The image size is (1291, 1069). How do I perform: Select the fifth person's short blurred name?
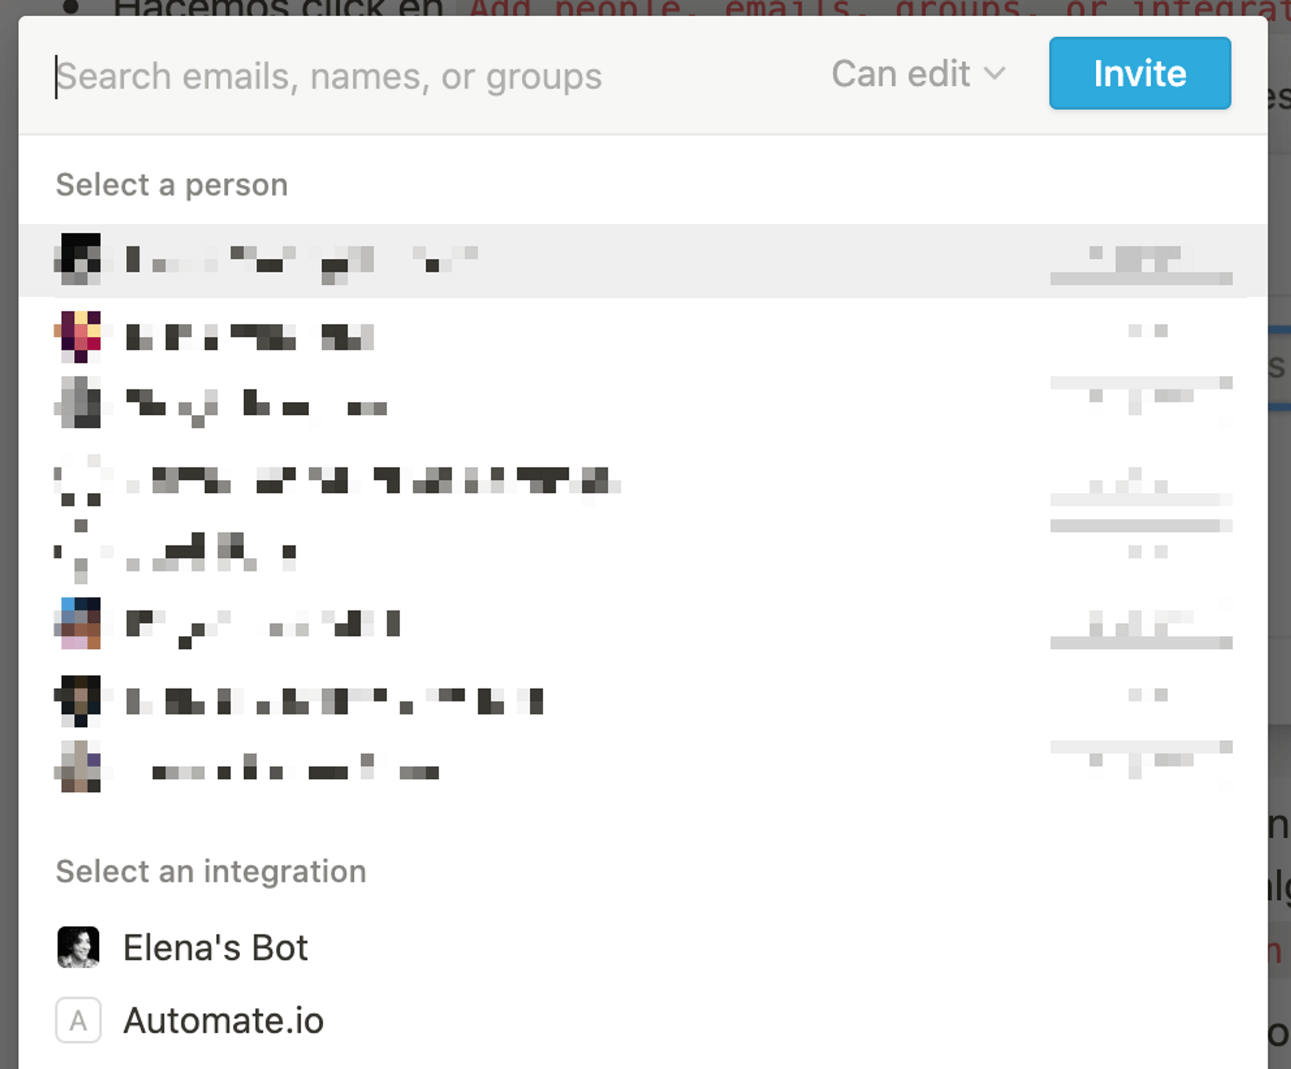click(222, 553)
